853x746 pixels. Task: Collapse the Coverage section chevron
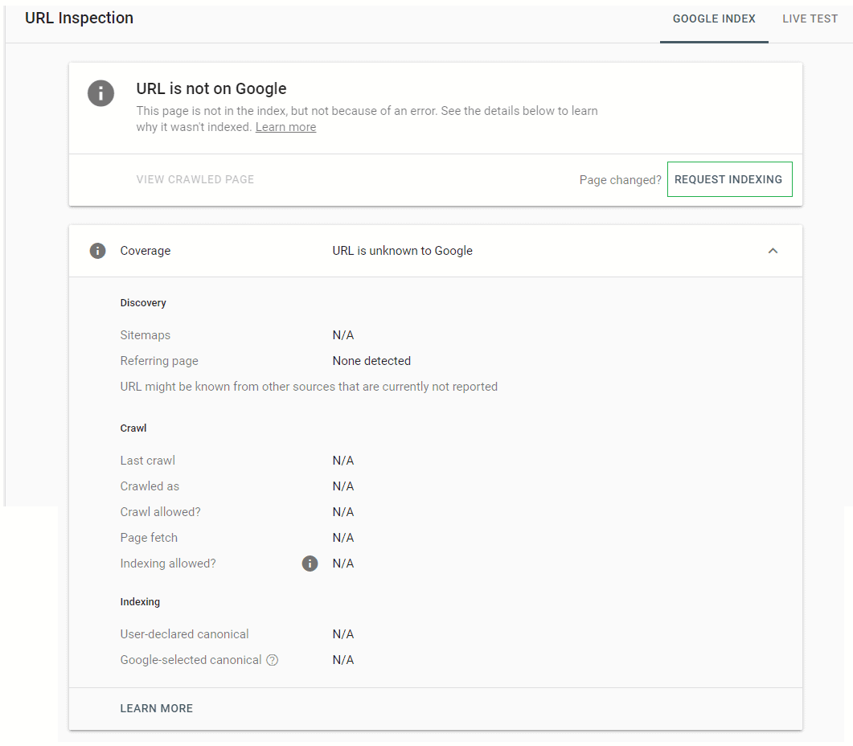(x=773, y=251)
